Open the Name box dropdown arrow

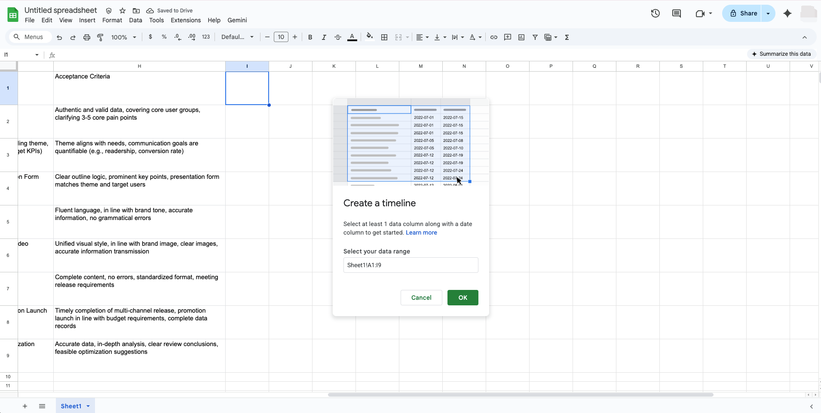[37, 54]
